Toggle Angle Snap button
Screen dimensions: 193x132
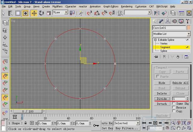[97, 13]
